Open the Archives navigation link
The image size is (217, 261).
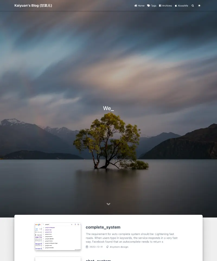click(165, 6)
